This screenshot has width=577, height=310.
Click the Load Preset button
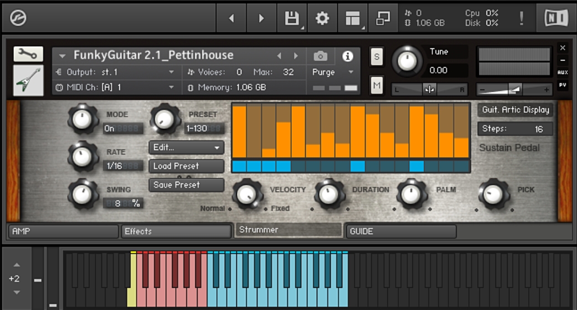[186, 166]
